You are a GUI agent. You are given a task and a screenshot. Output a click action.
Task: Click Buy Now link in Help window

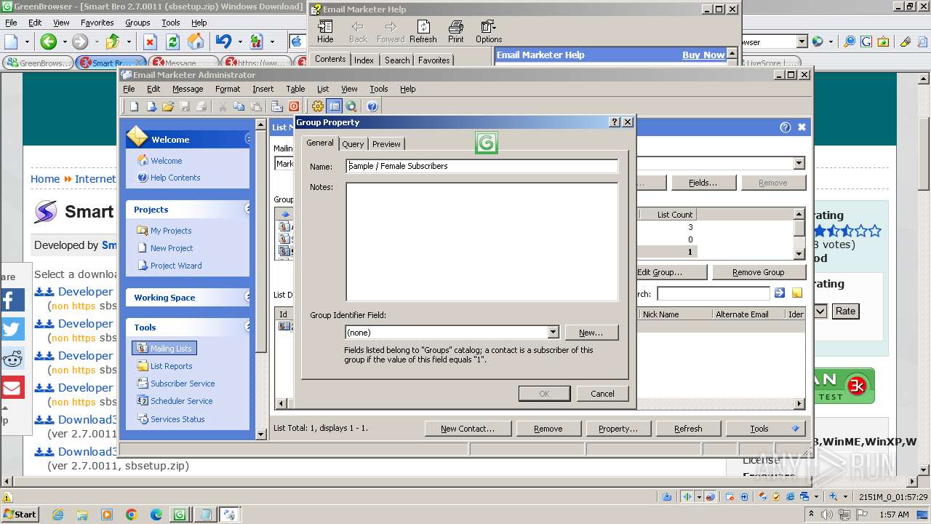703,55
